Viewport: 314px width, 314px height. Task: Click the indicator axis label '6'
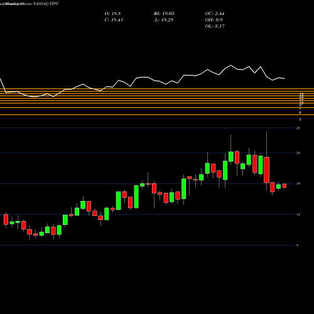[x=300, y=112]
